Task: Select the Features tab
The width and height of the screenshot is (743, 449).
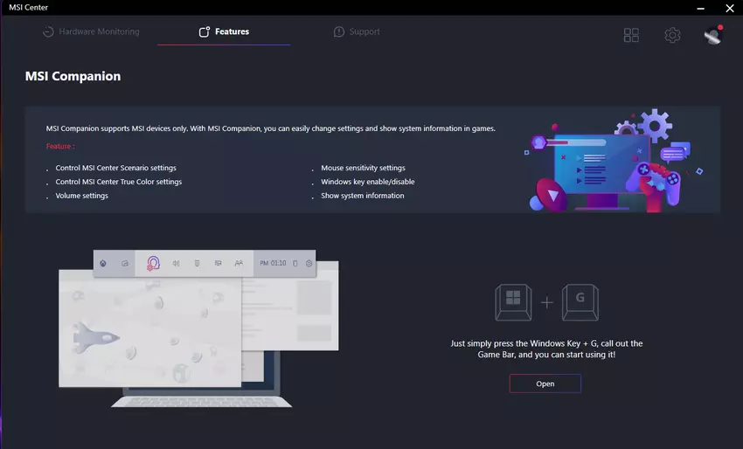Action: pyautogui.click(x=224, y=32)
